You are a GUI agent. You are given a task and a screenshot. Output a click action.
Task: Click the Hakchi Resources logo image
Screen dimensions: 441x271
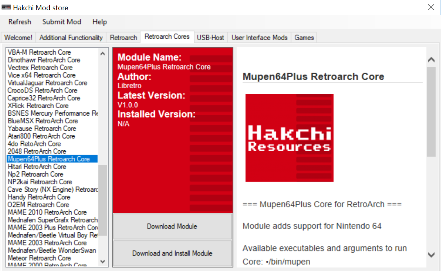click(x=290, y=138)
